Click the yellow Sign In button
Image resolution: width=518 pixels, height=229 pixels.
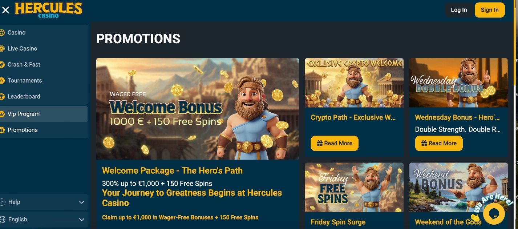pos(490,10)
